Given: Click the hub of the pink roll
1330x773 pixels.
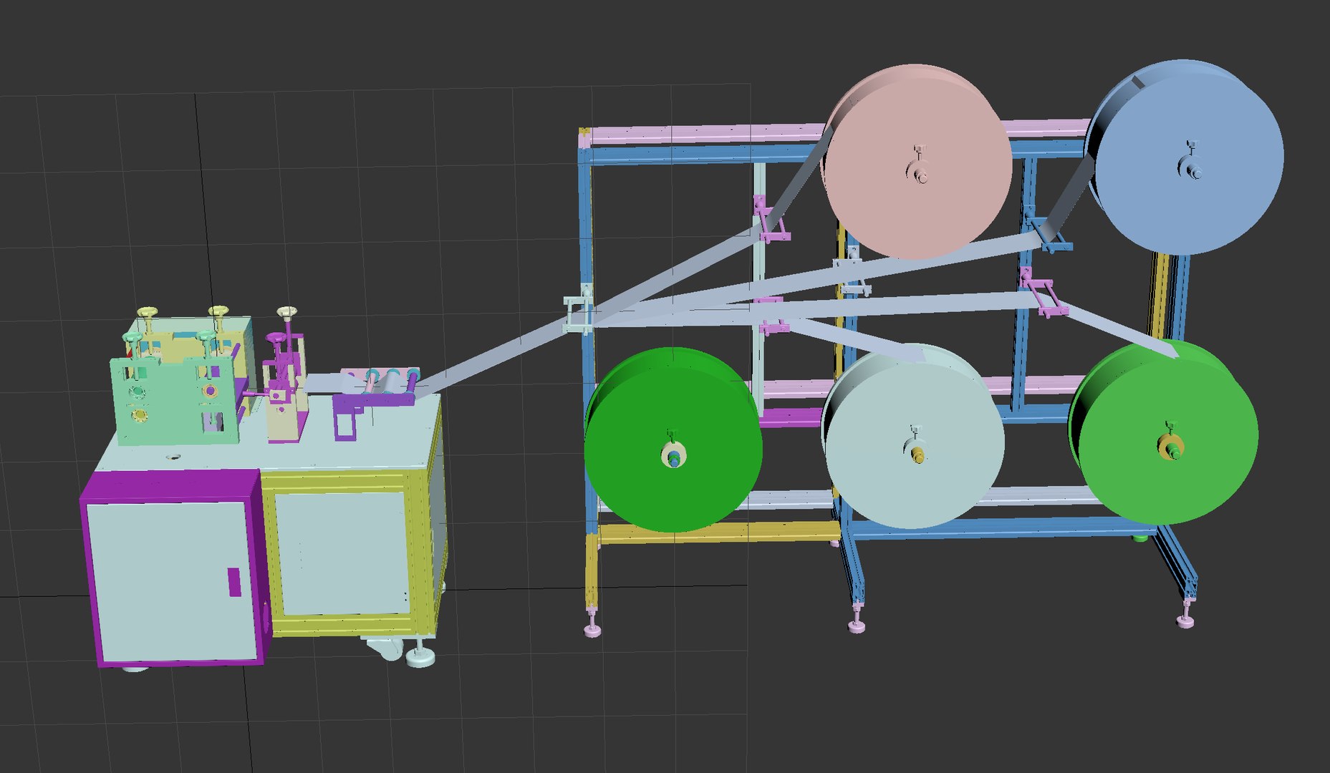Looking at the screenshot, I should pyautogui.click(x=918, y=172).
